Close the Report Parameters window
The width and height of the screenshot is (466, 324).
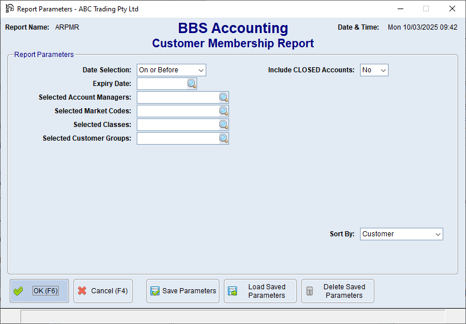tap(452, 9)
